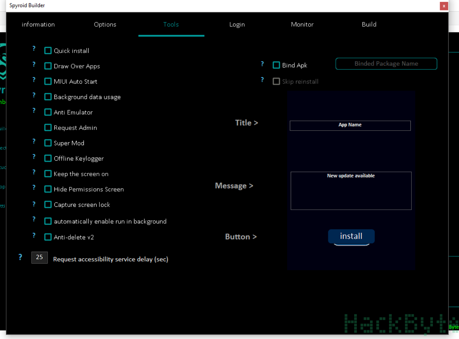Turn on the Super Mod checkbox
Image resolution: width=459 pixels, height=339 pixels.
[x=48, y=143]
